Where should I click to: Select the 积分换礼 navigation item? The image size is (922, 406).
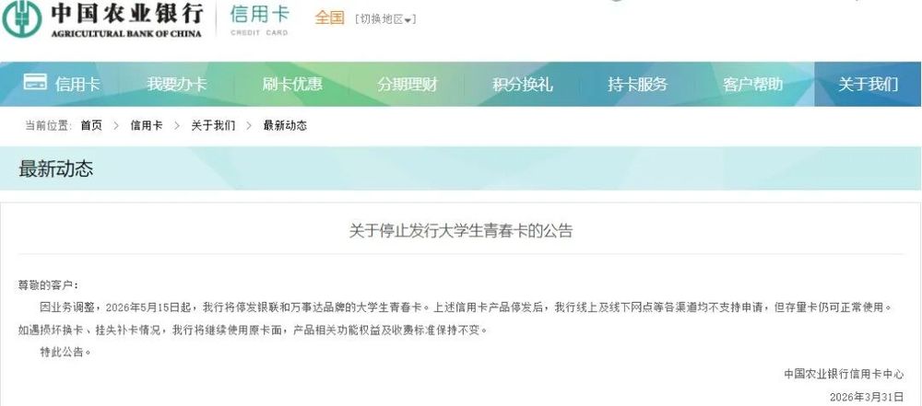click(x=523, y=84)
